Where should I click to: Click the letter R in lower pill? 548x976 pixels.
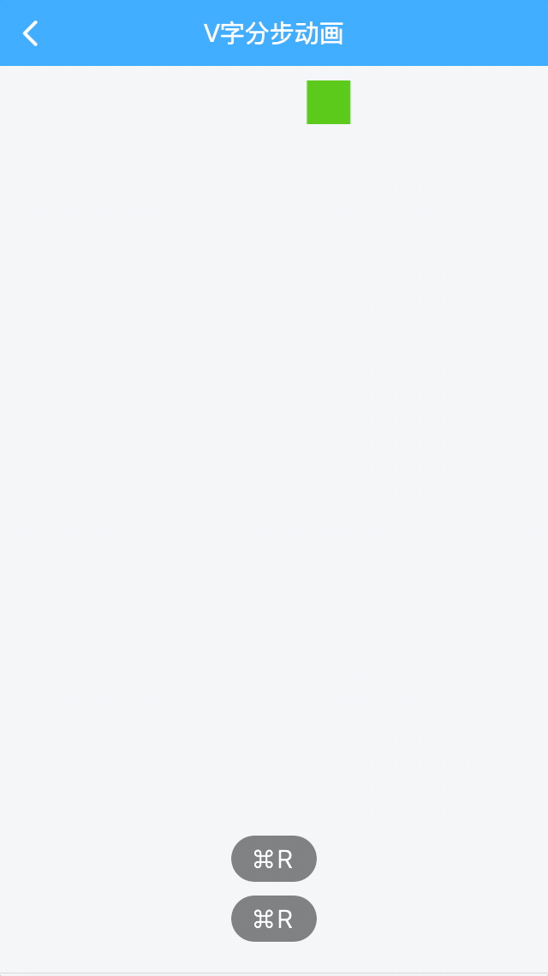pos(285,919)
